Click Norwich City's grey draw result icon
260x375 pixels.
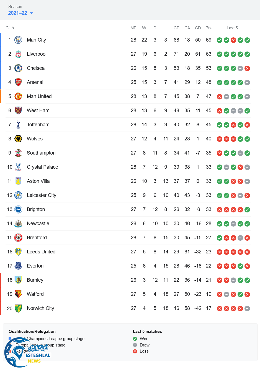tap(247, 309)
